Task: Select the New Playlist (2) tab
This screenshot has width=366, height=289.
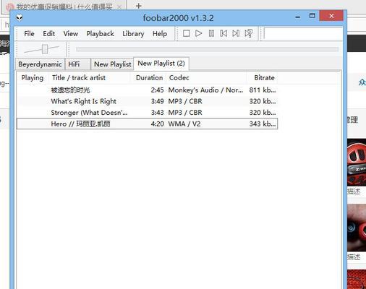Action: [x=161, y=64]
